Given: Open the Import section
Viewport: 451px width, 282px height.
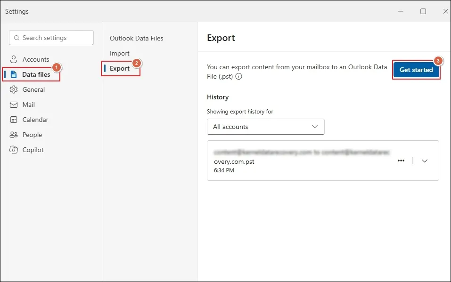Looking at the screenshot, I should pyautogui.click(x=119, y=54).
